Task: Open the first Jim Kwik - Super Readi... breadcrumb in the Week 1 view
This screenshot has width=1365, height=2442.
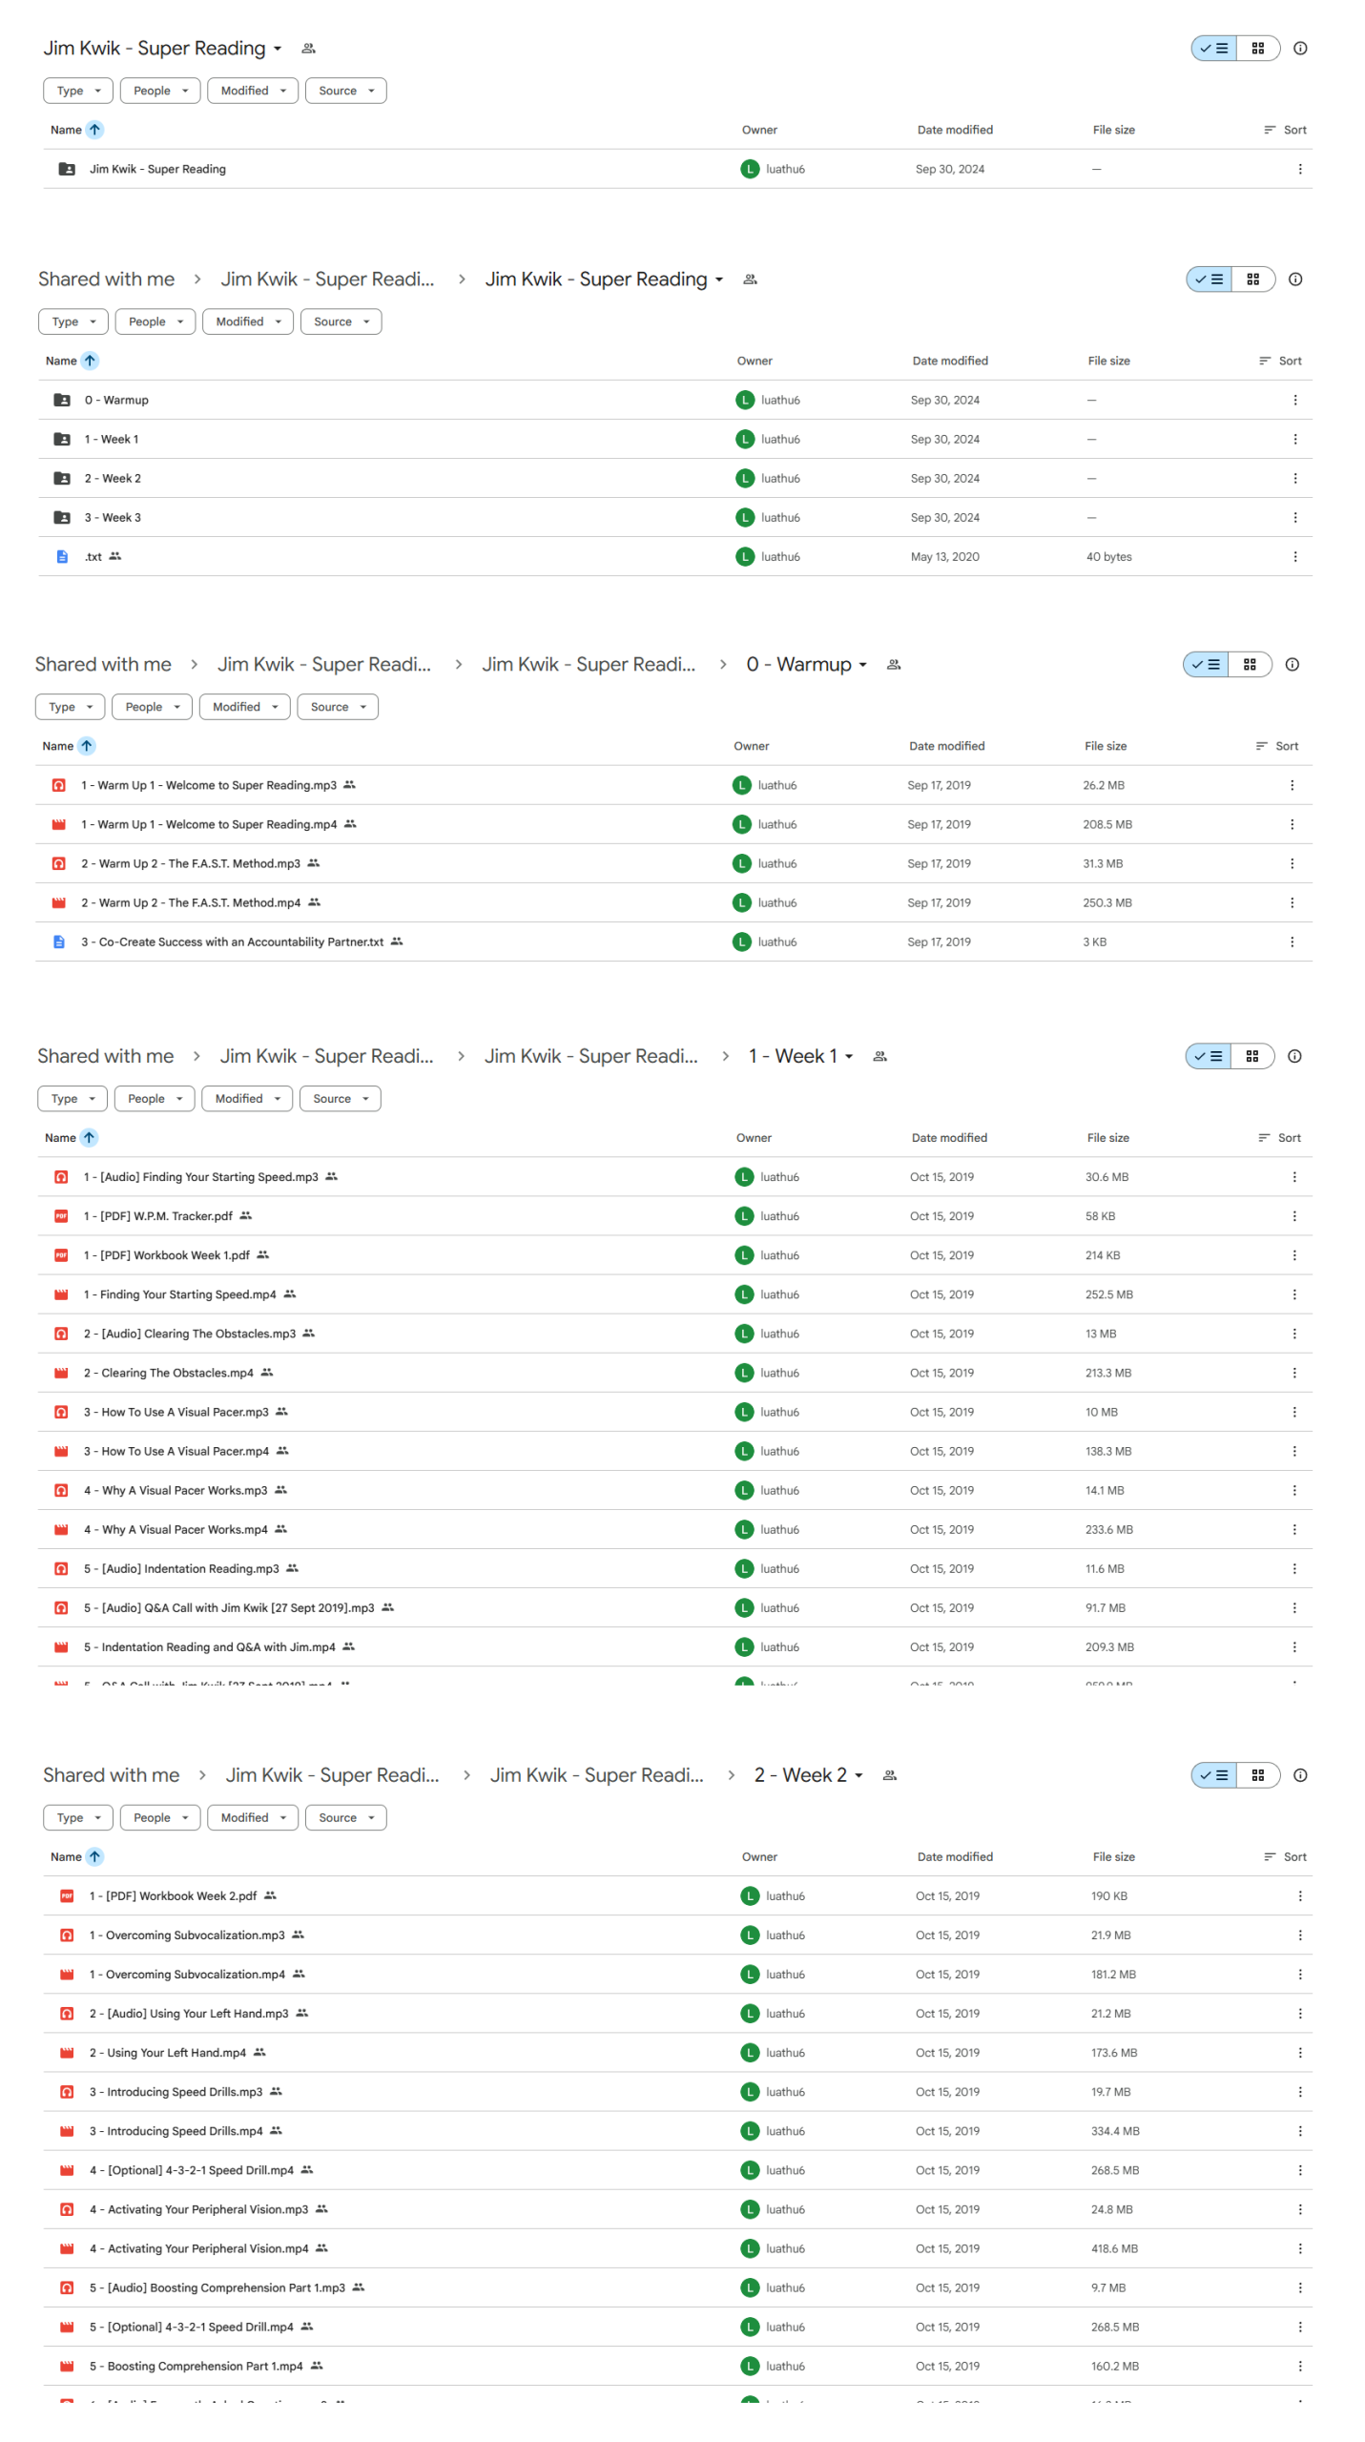Action: point(326,1056)
